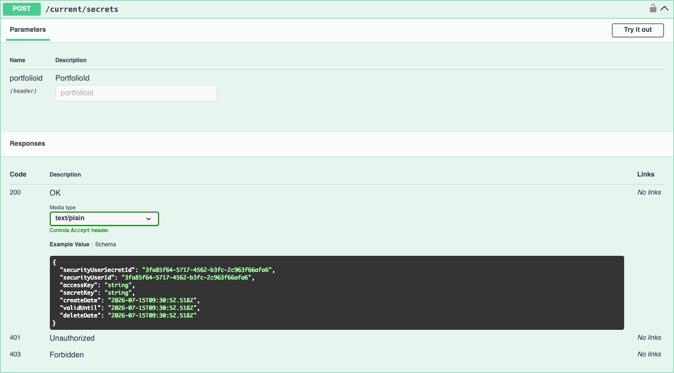Viewport: 674px width, 373px height.
Task: Click the PortfolioId description text
Action: point(73,78)
